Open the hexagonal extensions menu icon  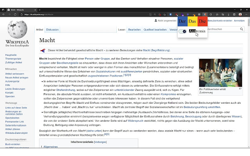[211, 14]
